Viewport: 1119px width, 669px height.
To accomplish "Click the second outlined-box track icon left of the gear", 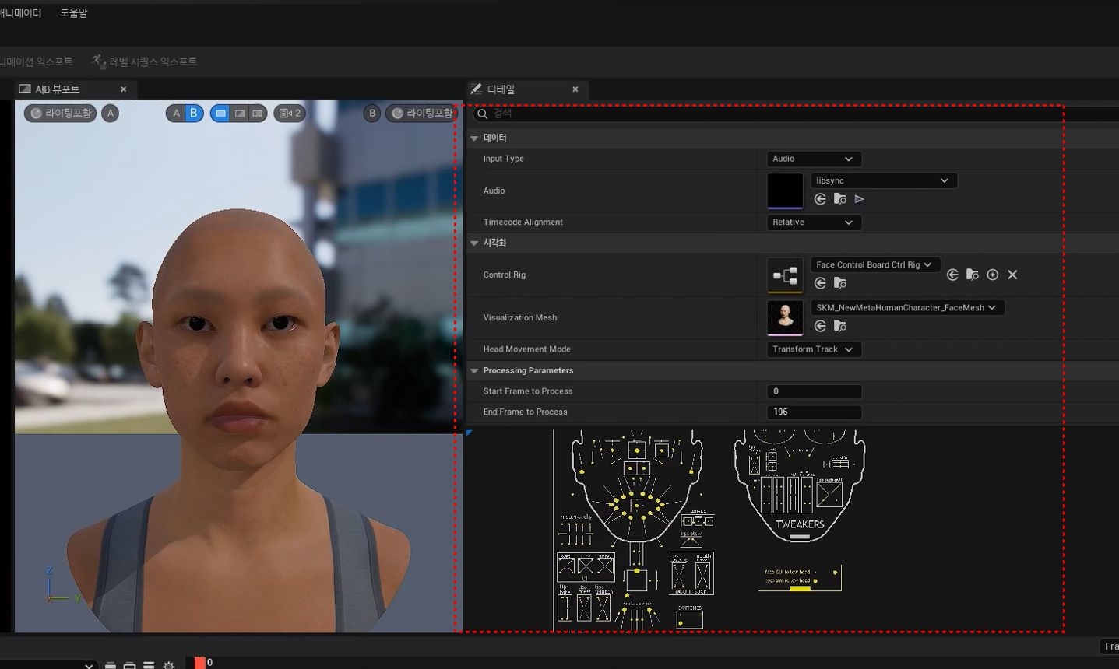I will click(130, 666).
